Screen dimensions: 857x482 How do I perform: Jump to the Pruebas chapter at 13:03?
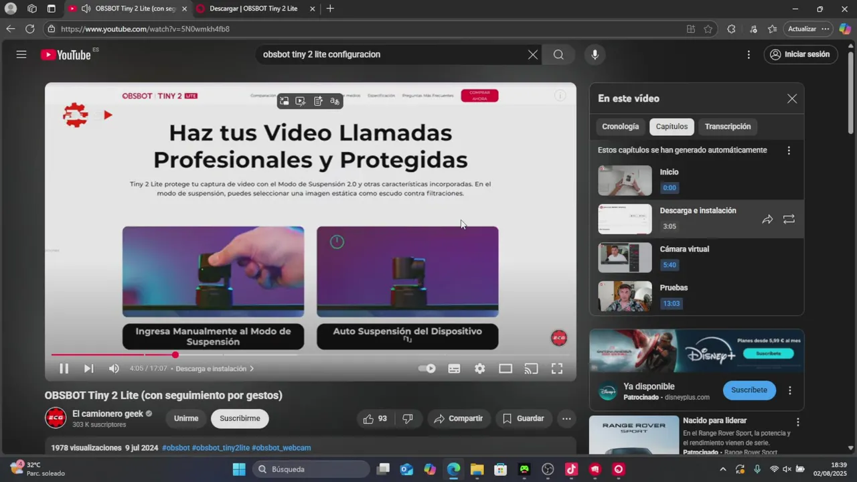tap(696, 297)
